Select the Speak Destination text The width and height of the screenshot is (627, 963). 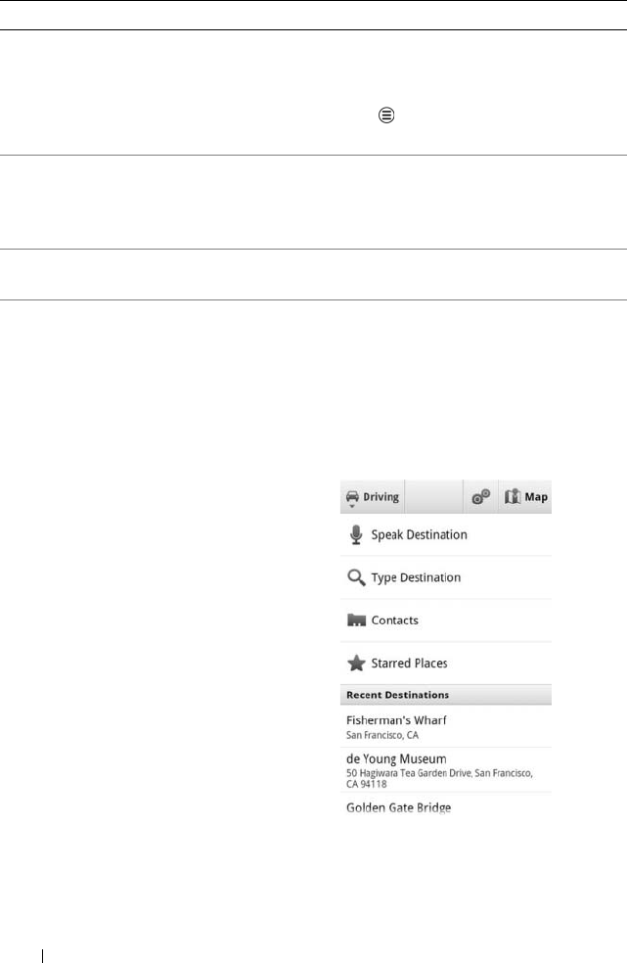419,535
